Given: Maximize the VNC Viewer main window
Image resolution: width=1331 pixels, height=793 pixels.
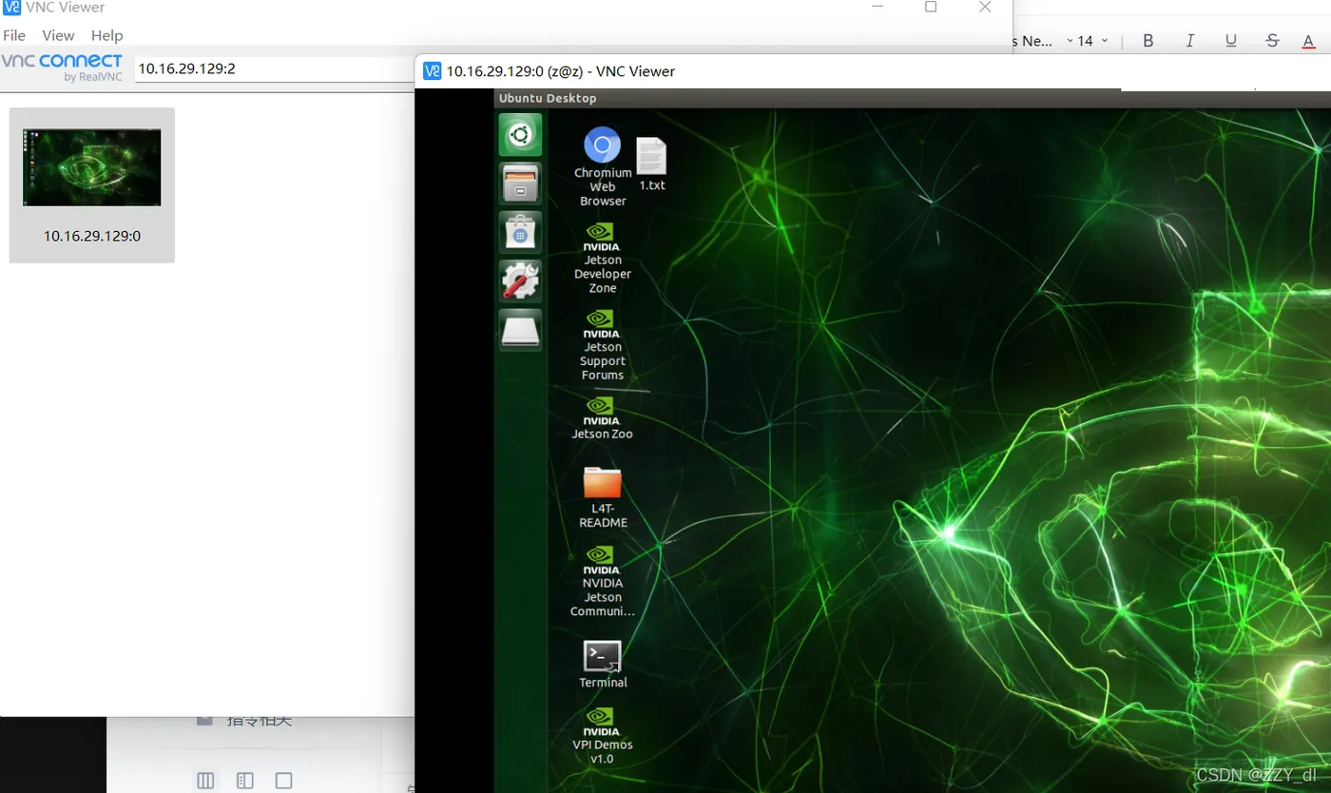Looking at the screenshot, I should pyautogui.click(x=931, y=8).
